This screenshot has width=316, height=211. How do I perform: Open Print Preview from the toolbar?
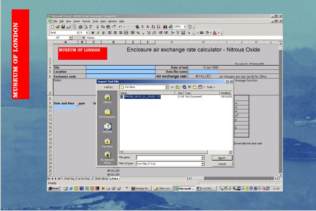(86, 27)
